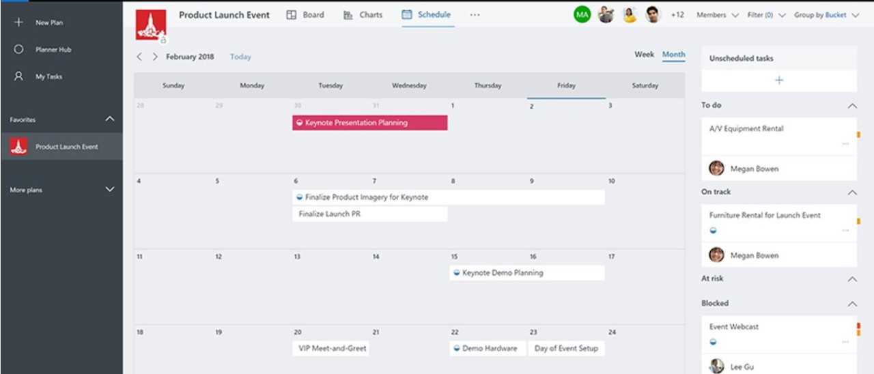Screen dimensions: 874x374
Task: Collapse the On track bucket
Action: pyautogui.click(x=852, y=192)
